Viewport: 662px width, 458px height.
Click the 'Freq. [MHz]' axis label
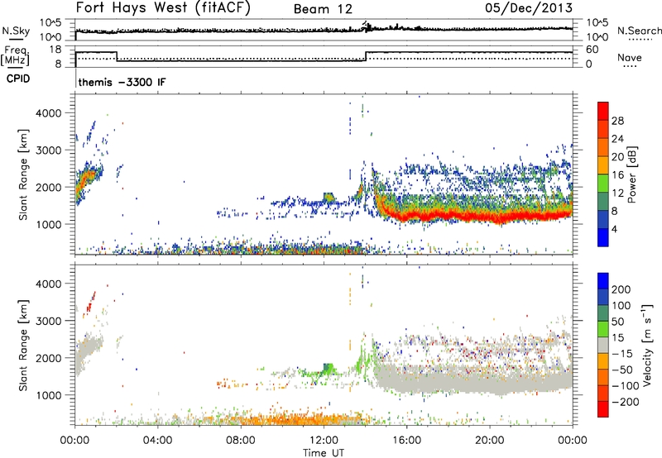(x=16, y=56)
